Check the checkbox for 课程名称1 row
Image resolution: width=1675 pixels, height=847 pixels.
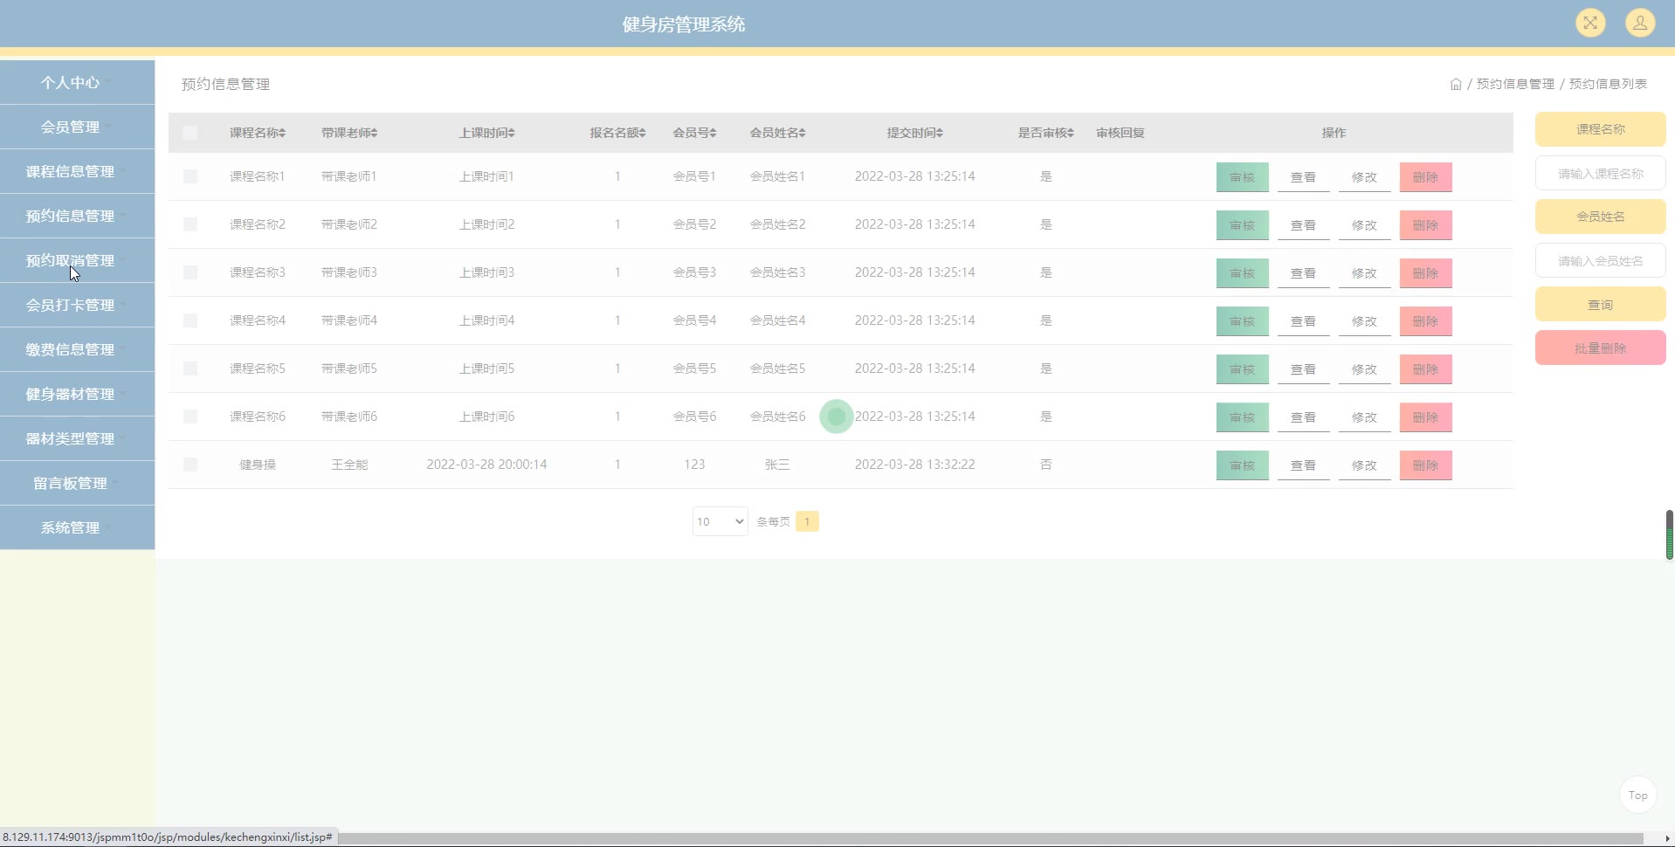(190, 176)
